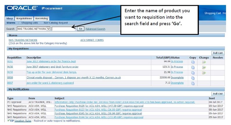
Task: Copy requisition 9161 using its copy icon
Action: (193, 62)
